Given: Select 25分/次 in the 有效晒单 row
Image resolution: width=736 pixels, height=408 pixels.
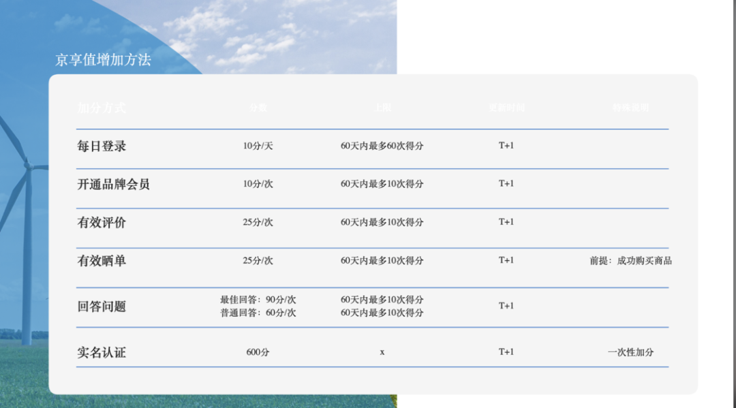Looking at the screenshot, I should tap(258, 261).
